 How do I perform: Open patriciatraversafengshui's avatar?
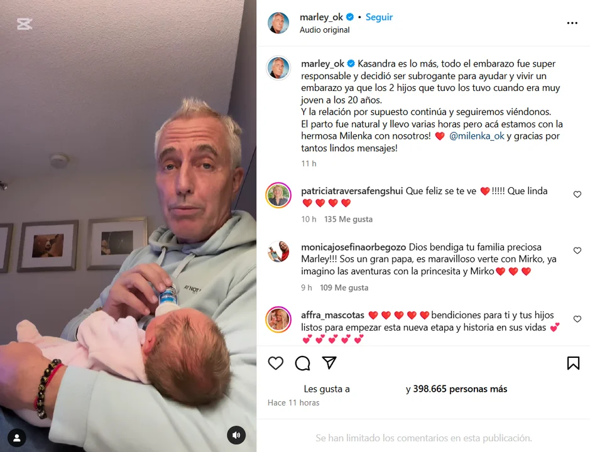tap(278, 195)
